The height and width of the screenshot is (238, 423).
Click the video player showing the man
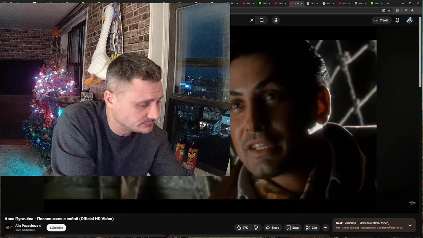point(303,119)
